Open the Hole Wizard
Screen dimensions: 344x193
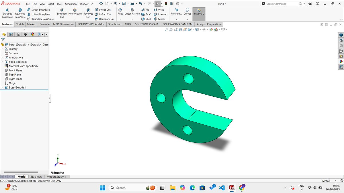pos(75,12)
